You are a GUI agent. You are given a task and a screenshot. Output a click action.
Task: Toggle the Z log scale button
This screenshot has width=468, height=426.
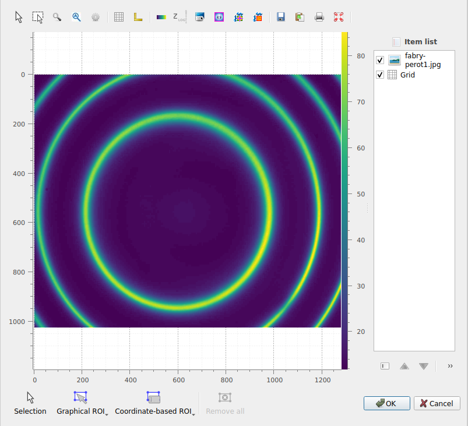click(x=180, y=17)
